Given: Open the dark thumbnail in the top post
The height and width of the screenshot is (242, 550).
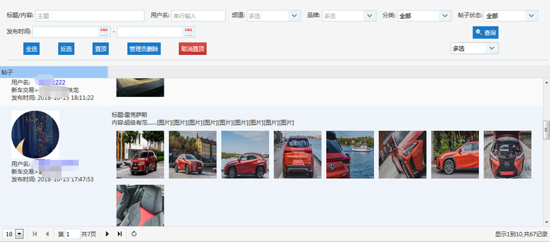Looking at the screenshot, I should (141, 88).
